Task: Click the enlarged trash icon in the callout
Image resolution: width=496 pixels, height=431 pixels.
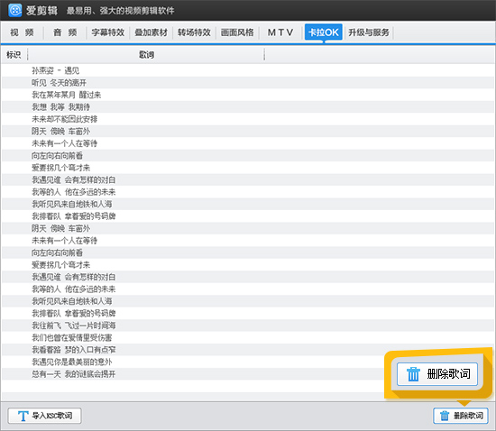Action: click(x=413, y=374)
